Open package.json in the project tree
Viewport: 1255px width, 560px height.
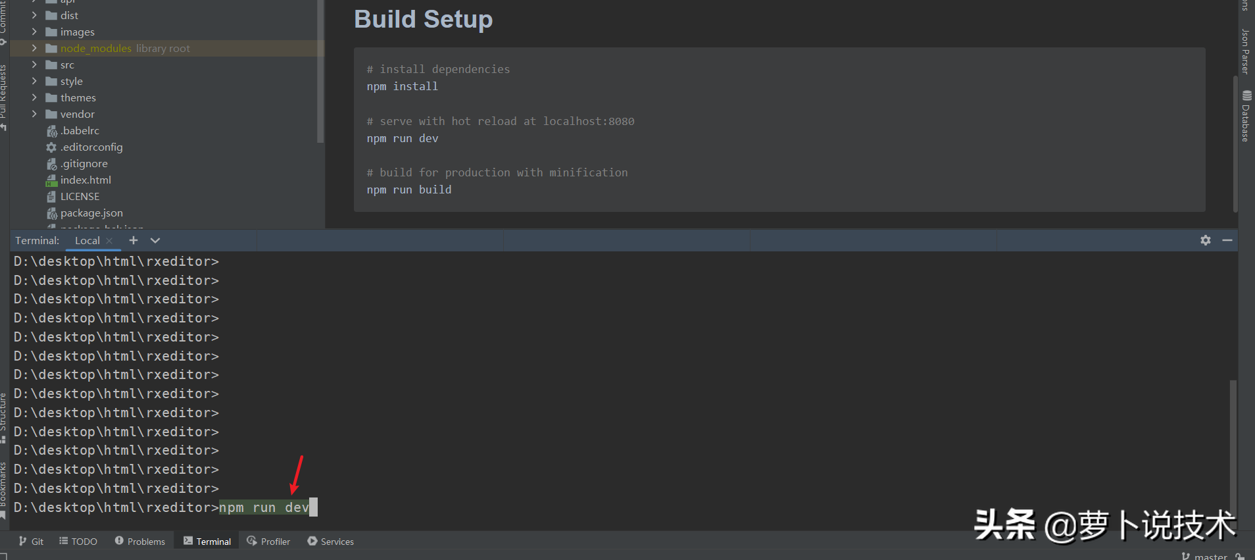pos(91,213)
